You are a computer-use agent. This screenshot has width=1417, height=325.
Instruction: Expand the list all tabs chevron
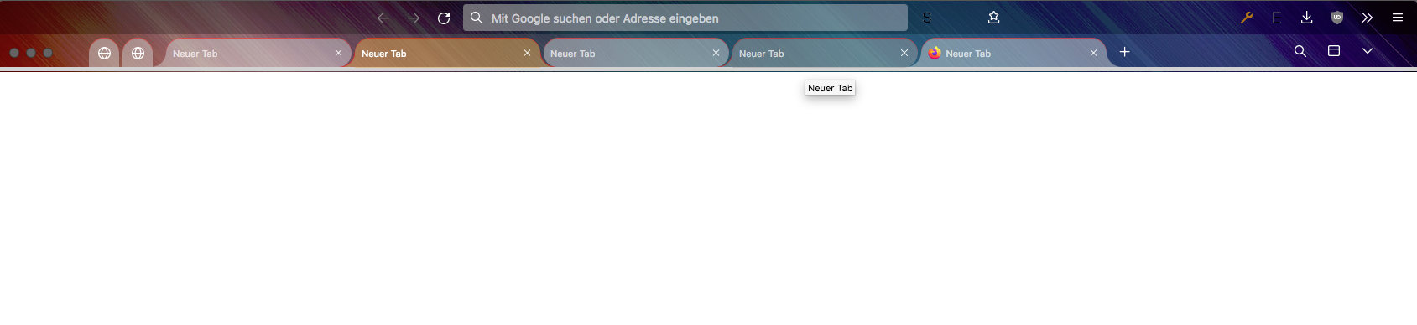(x=1368, y=51)
